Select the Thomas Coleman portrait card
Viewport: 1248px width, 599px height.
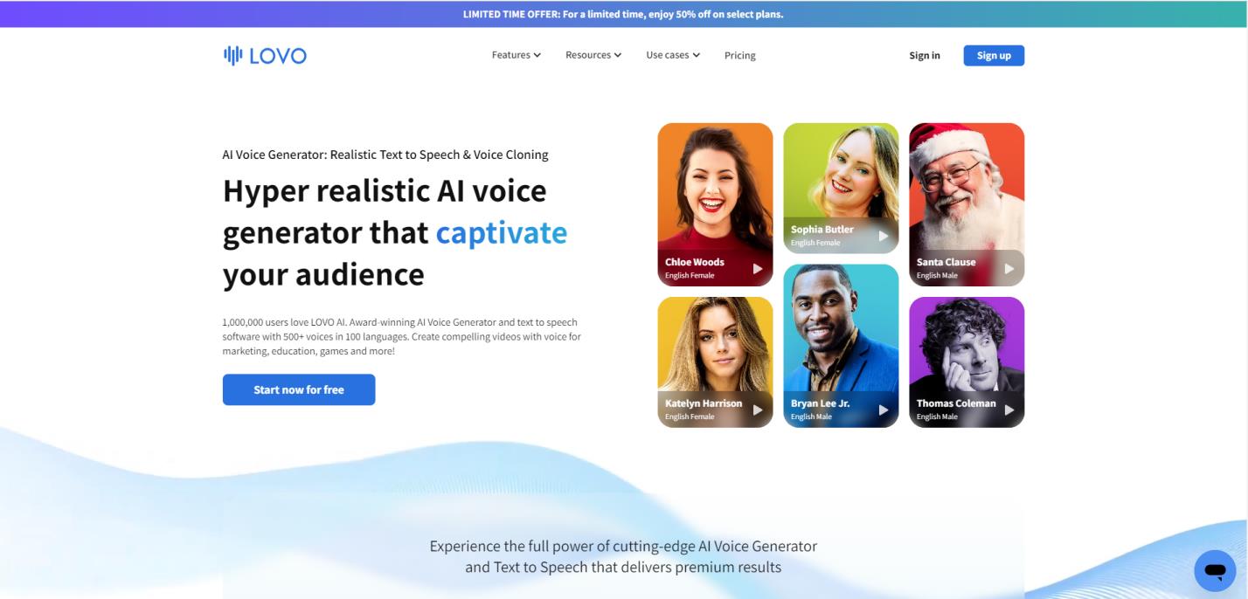pos(967,362)
